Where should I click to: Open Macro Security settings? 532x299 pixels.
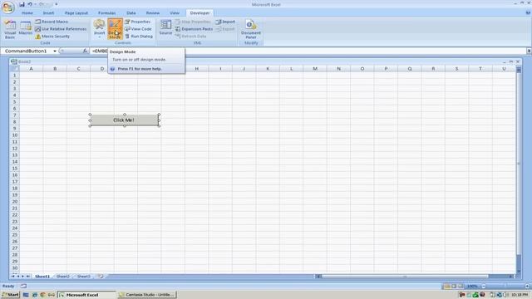pos(52,37)
